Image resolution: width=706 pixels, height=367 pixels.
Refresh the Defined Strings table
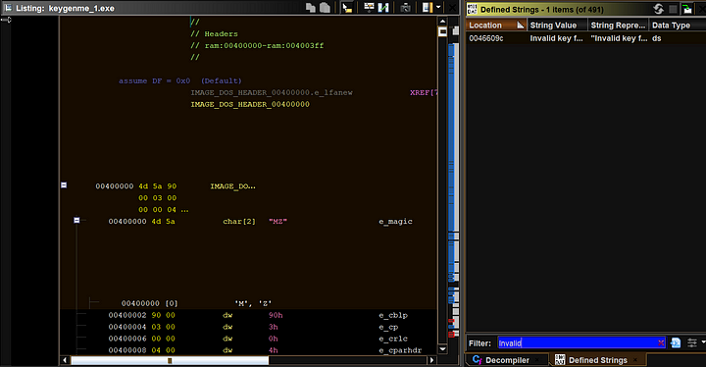coord(658,9)
